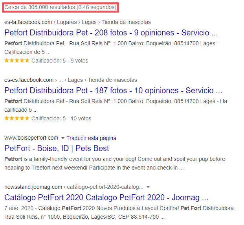
Task: Open 'Petfort Distribuidora Pet - 187 fotos' result
Action: tap(113, 90)
